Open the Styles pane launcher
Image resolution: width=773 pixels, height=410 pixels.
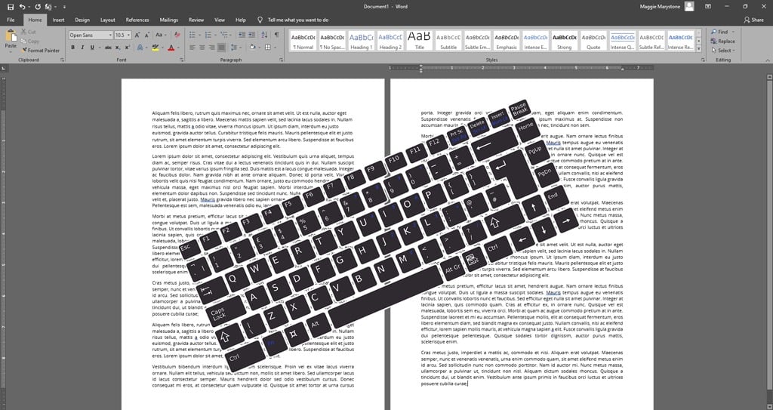[x=703, y=60]
